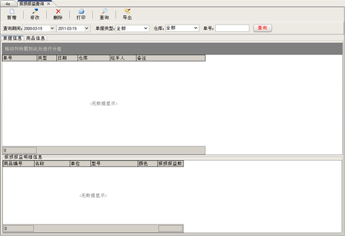Viewport: 345px width, 236px height.
Task: Click the 删除 (Delete) red X icon
Action: click(58, 11)
